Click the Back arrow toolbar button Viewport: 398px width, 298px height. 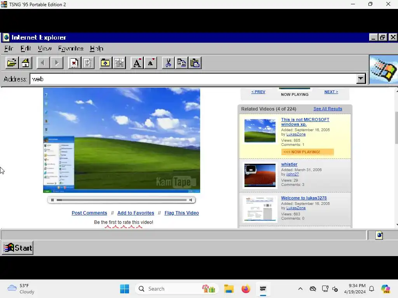pyautogui.click(x=43, y=62)
